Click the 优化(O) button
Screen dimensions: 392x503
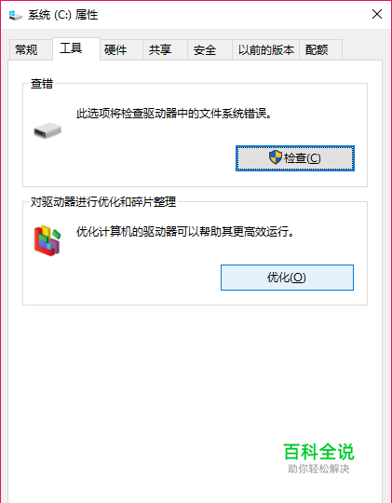287,278
